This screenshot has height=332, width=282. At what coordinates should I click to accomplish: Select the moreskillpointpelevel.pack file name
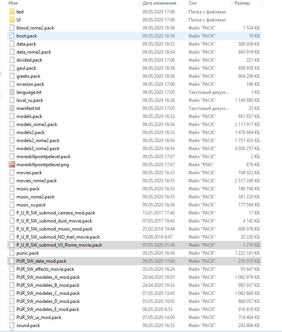[x=43, y=157]
